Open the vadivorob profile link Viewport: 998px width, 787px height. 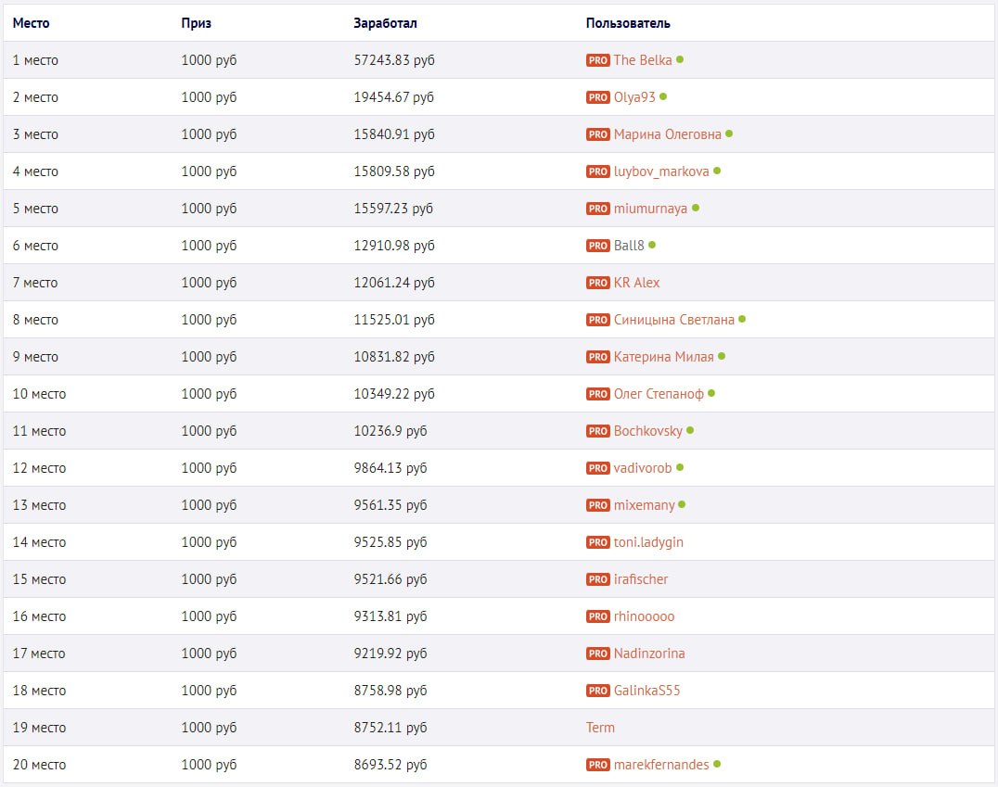coord(642,468)
